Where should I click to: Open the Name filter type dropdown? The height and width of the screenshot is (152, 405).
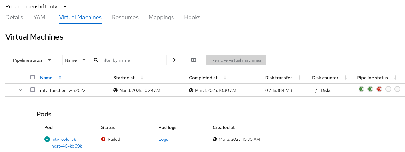[x=75, y=60]
